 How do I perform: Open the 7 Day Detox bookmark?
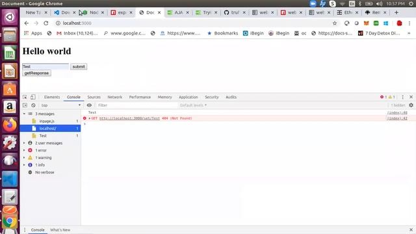(x=379, y=33)
